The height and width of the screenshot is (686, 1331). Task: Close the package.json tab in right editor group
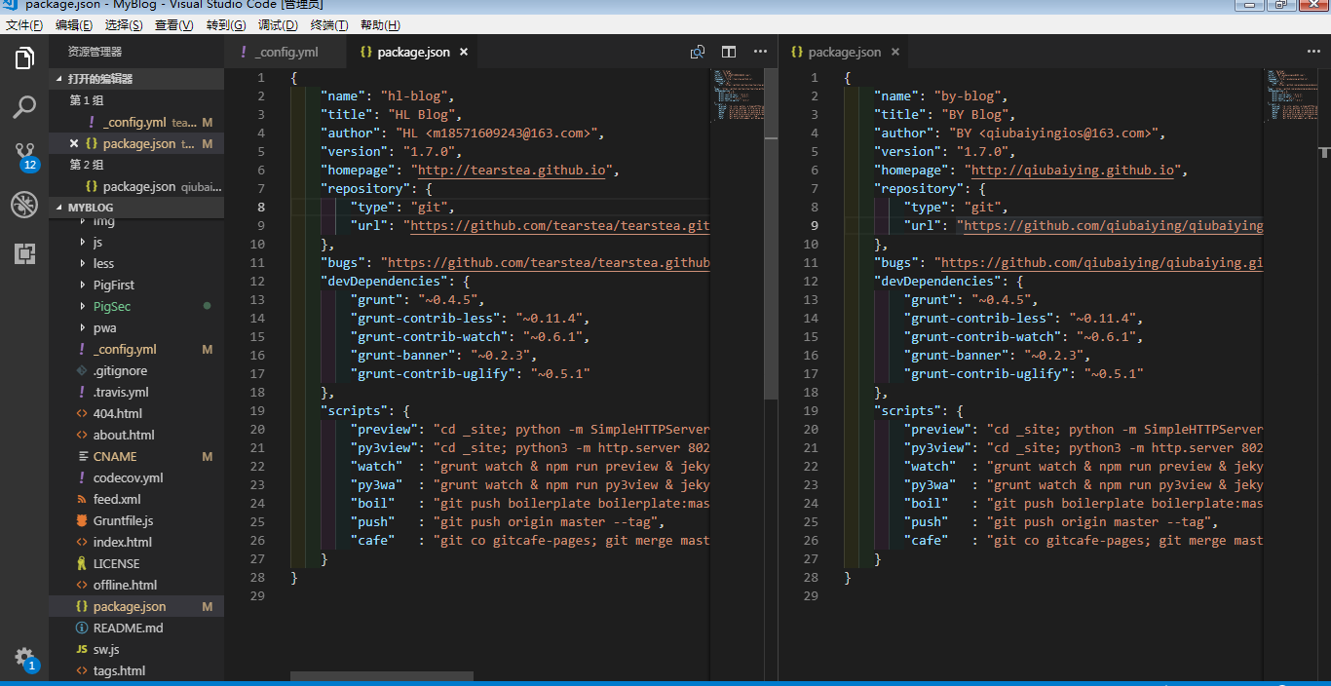(895, 53)
